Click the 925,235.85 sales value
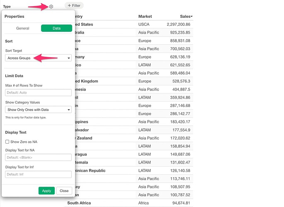The width and height of the screenshot is (284, 207). (x=177, y=32)
